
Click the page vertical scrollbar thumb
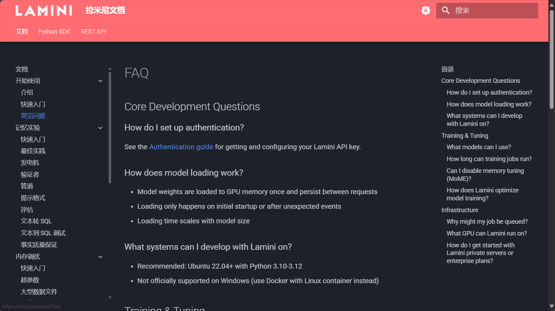(552, 59)
